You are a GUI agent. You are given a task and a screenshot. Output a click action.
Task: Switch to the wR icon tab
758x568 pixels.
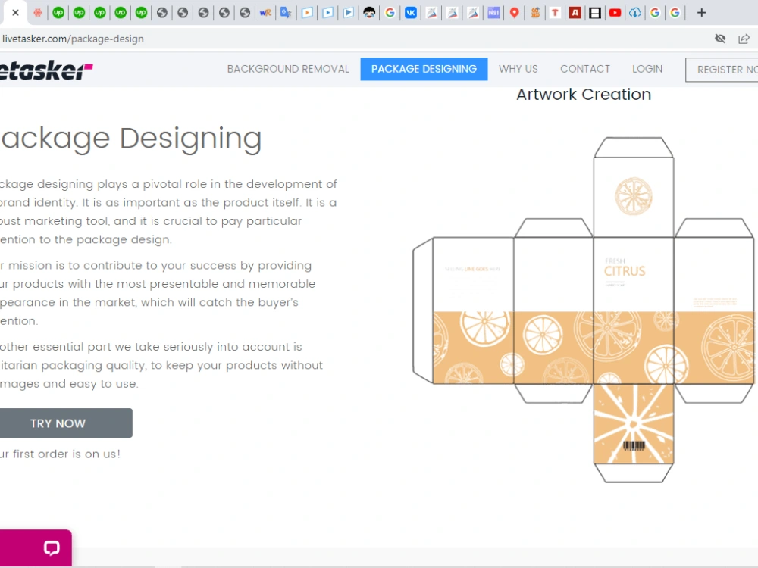click(265, 13)
